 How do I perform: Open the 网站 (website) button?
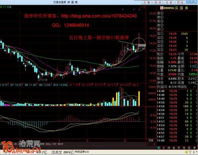coord(180,2)
